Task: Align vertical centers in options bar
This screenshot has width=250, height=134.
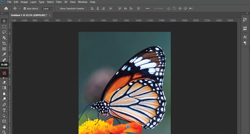Action: pyautogui.click(x=125, y=9)
